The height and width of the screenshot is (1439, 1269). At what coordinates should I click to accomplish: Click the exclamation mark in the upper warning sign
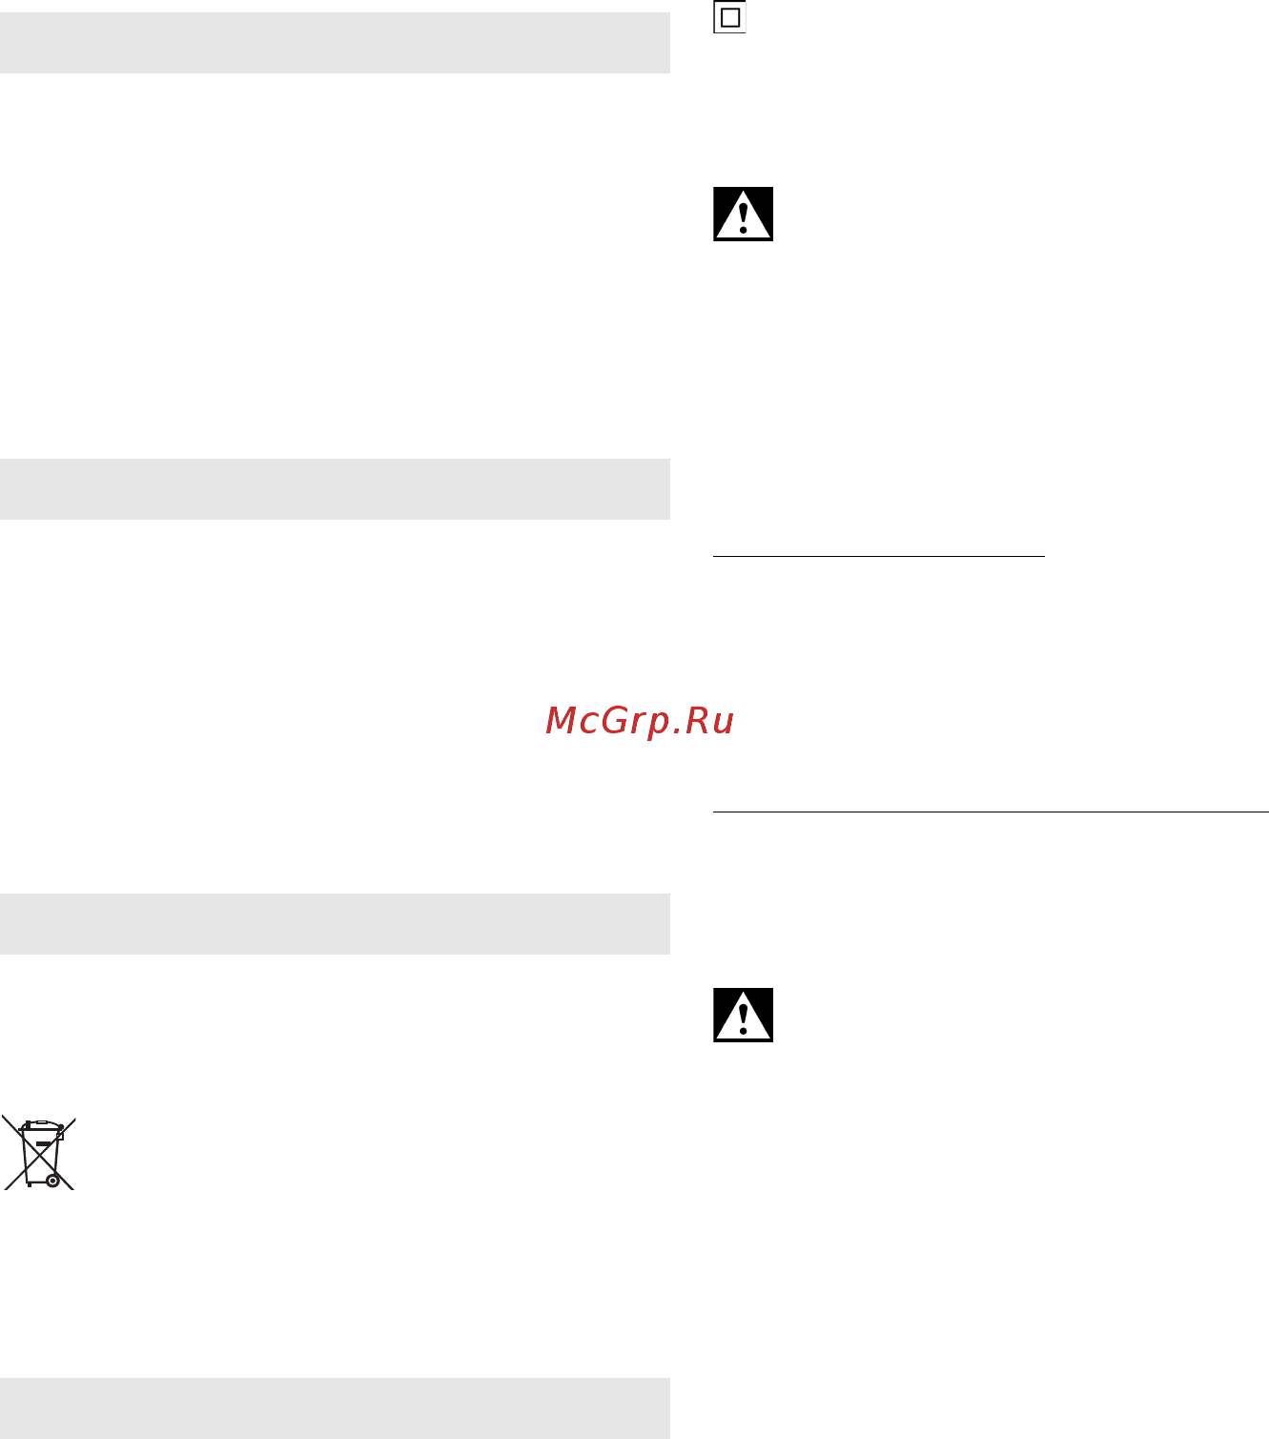(743, 218)
